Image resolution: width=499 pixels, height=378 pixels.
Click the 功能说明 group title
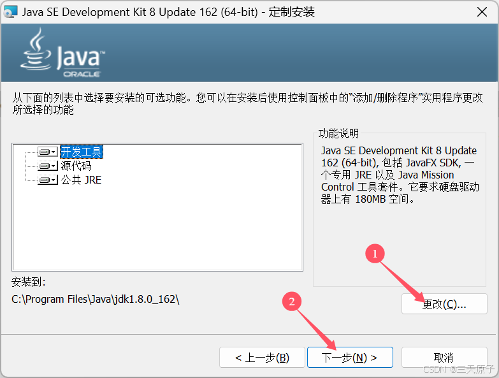pos(338,133)
